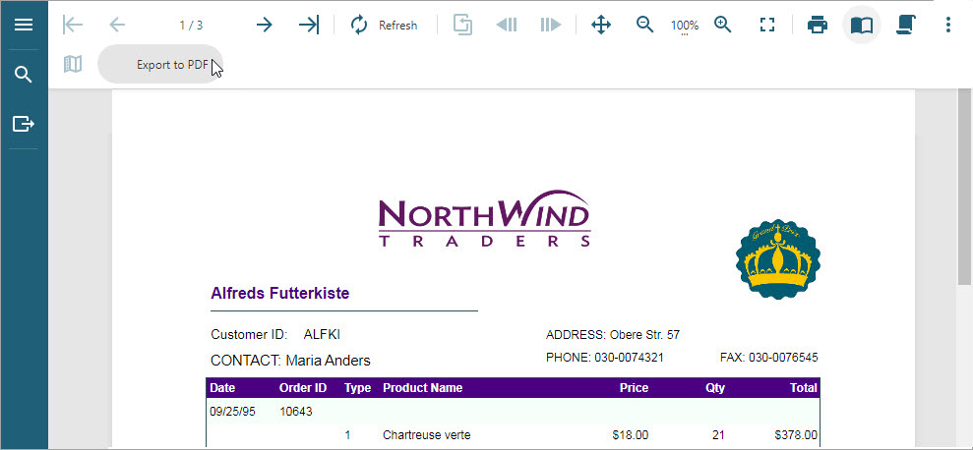This screenshot has width=973, height=450.
Task: Click the Qty column header
Action: click(x=715, y=388)
